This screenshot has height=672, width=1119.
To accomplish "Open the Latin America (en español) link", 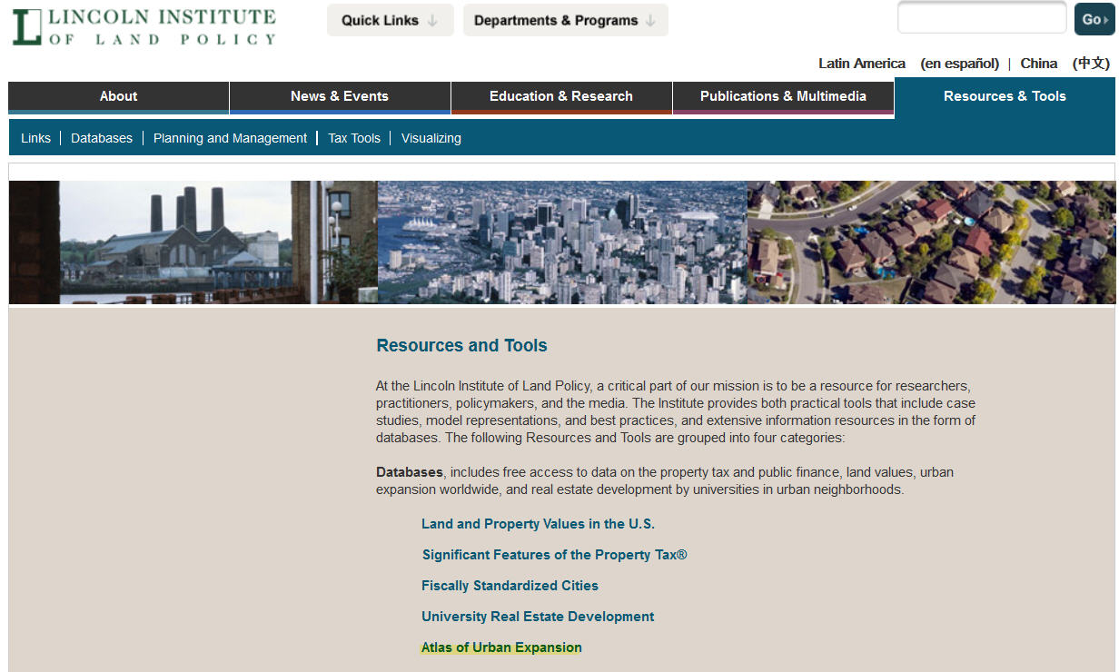I will [x=907, y=64].
